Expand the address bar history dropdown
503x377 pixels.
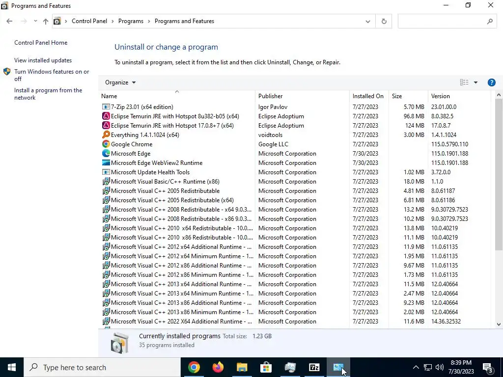pyautogui.click(x=367, y=22)
